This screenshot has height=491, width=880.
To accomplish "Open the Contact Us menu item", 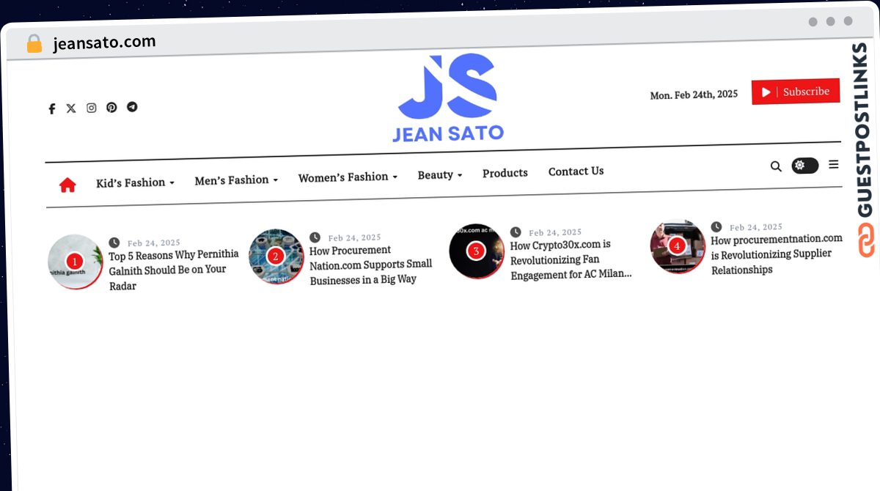I will (x=576, y=171).
